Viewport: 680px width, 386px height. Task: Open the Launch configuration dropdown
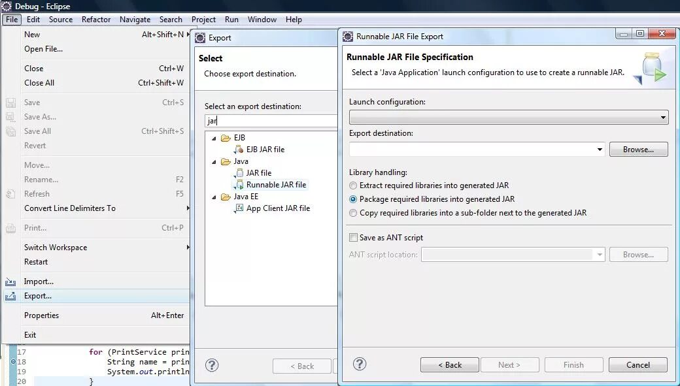tap(509, 117)
